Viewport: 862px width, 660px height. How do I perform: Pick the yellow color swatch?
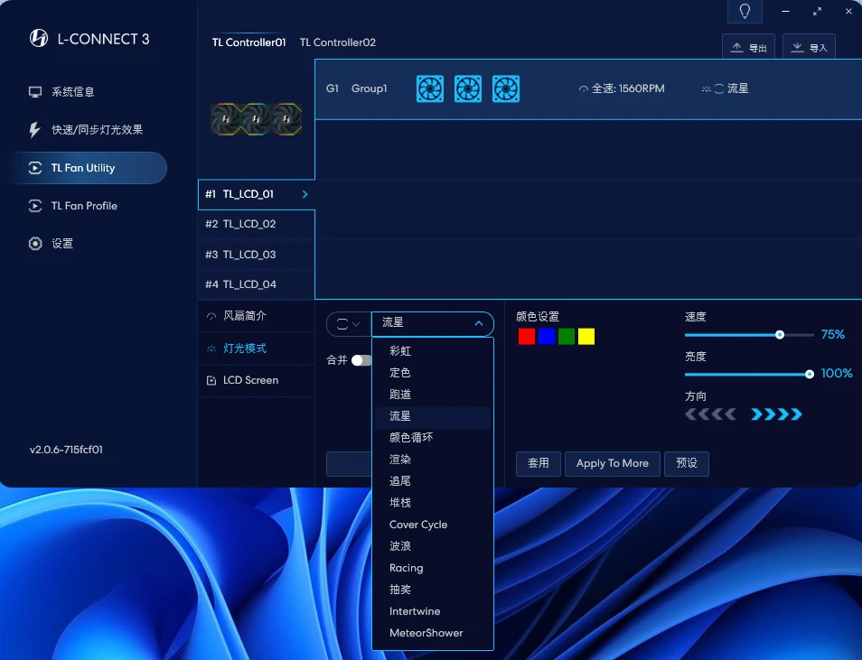pos(586,336)
